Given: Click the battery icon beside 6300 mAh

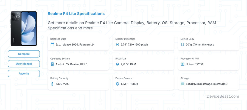Looking at the screenshot, I should 52,84.
